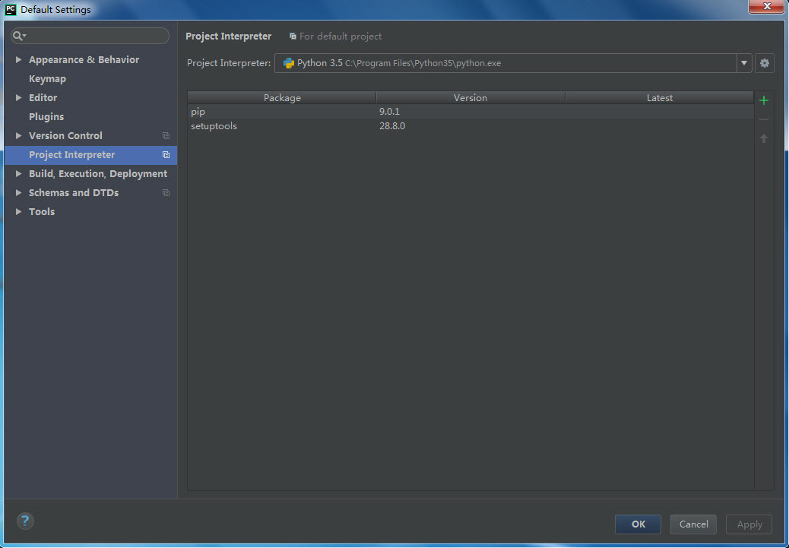789x548 pixels.
Task: Click the PyCharm icon in the title bar
Action: pyautogui.click(x=10, y=9)
